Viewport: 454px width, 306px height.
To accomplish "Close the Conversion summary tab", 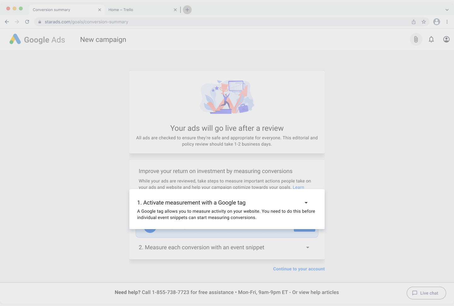I will (x=100, y=10).
